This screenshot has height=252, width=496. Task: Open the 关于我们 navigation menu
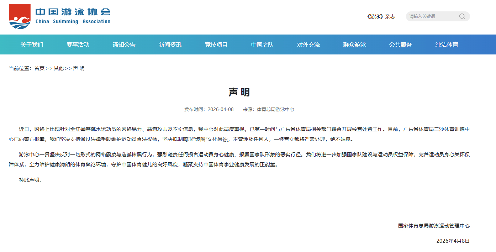[32, 44]
